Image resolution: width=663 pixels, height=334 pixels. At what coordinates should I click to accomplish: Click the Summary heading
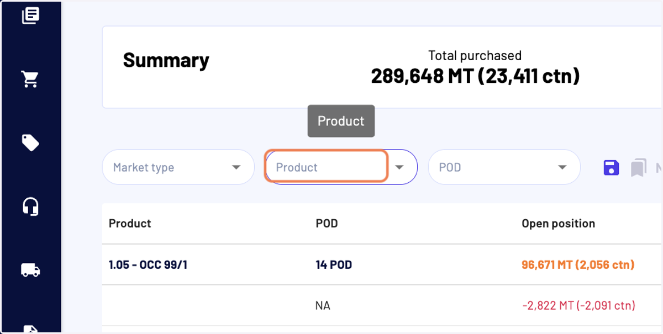pyautogui.click(x=166, y=60)
